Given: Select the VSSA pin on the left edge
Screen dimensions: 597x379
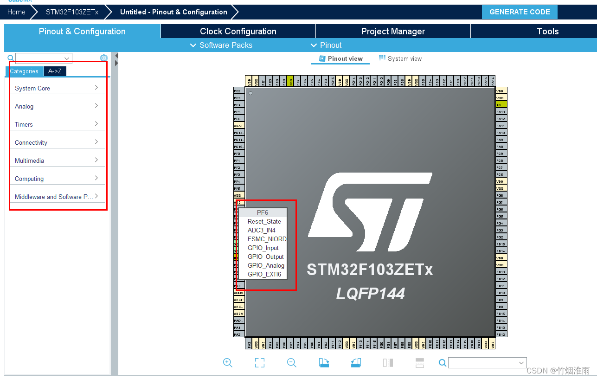Looking at the screenshot, I should coord(239,293).
